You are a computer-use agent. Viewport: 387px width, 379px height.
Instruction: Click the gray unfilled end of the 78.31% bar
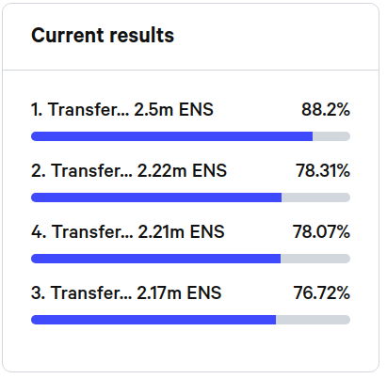pos(315,197)
